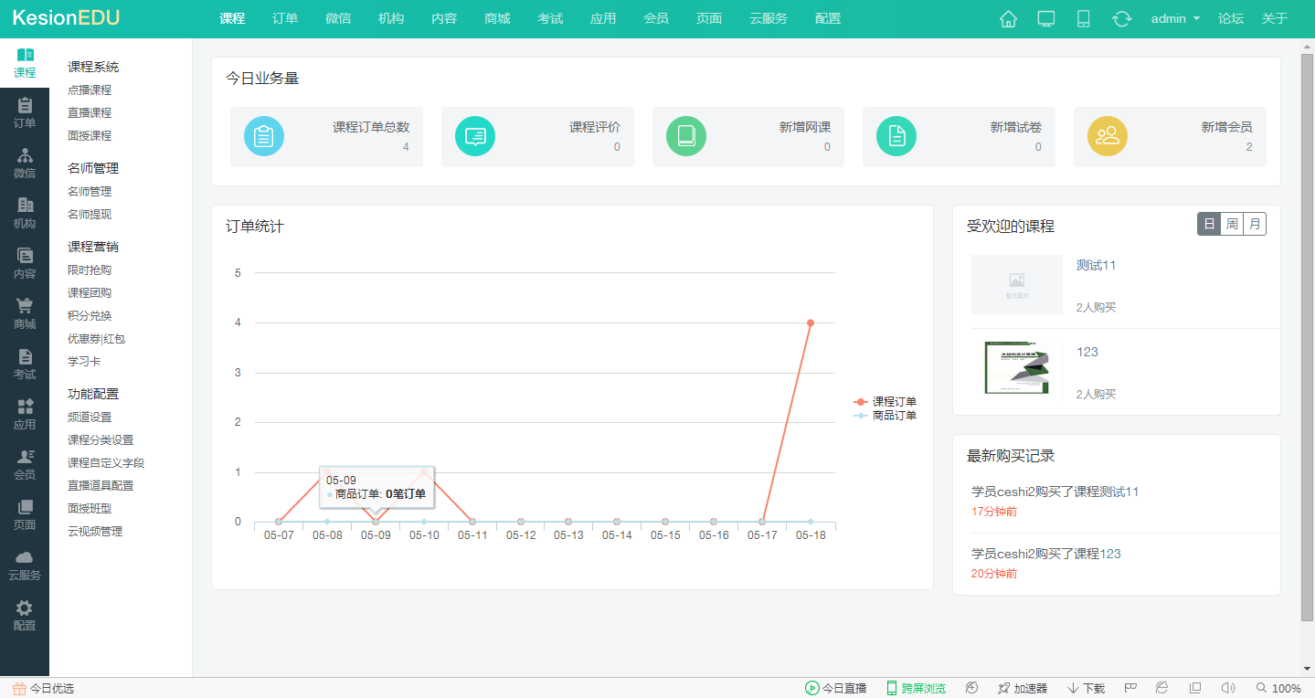Screen dimensions: 1315x698
Task: Click the home icon in the top bar
Action: pos(1008,17)
